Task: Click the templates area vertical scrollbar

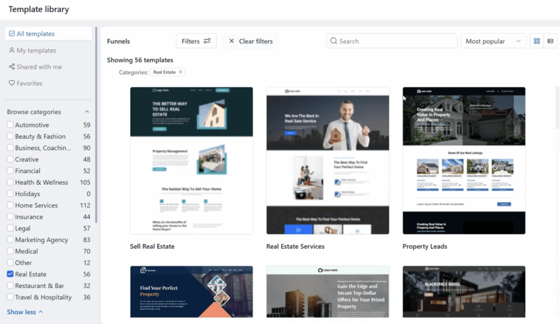Action: 557,107
